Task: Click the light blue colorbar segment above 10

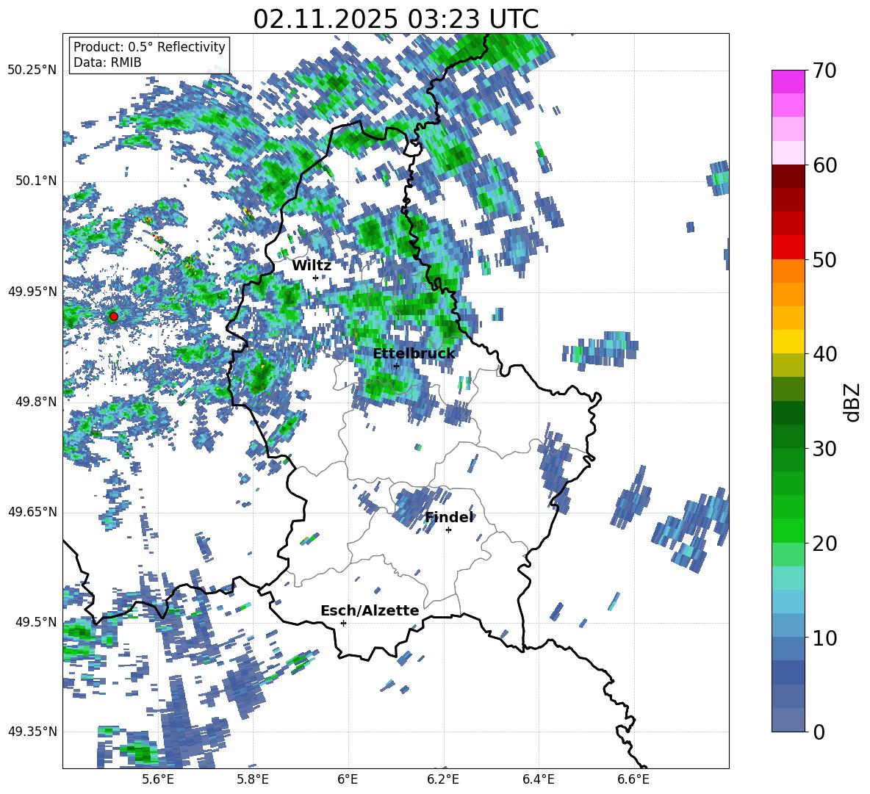Action: pyautogui.click(x=788, y=626)
